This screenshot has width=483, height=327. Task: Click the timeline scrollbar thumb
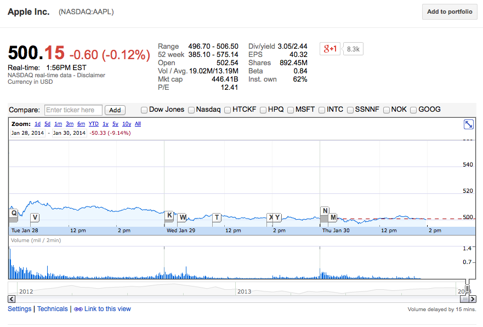click(464, 299)
